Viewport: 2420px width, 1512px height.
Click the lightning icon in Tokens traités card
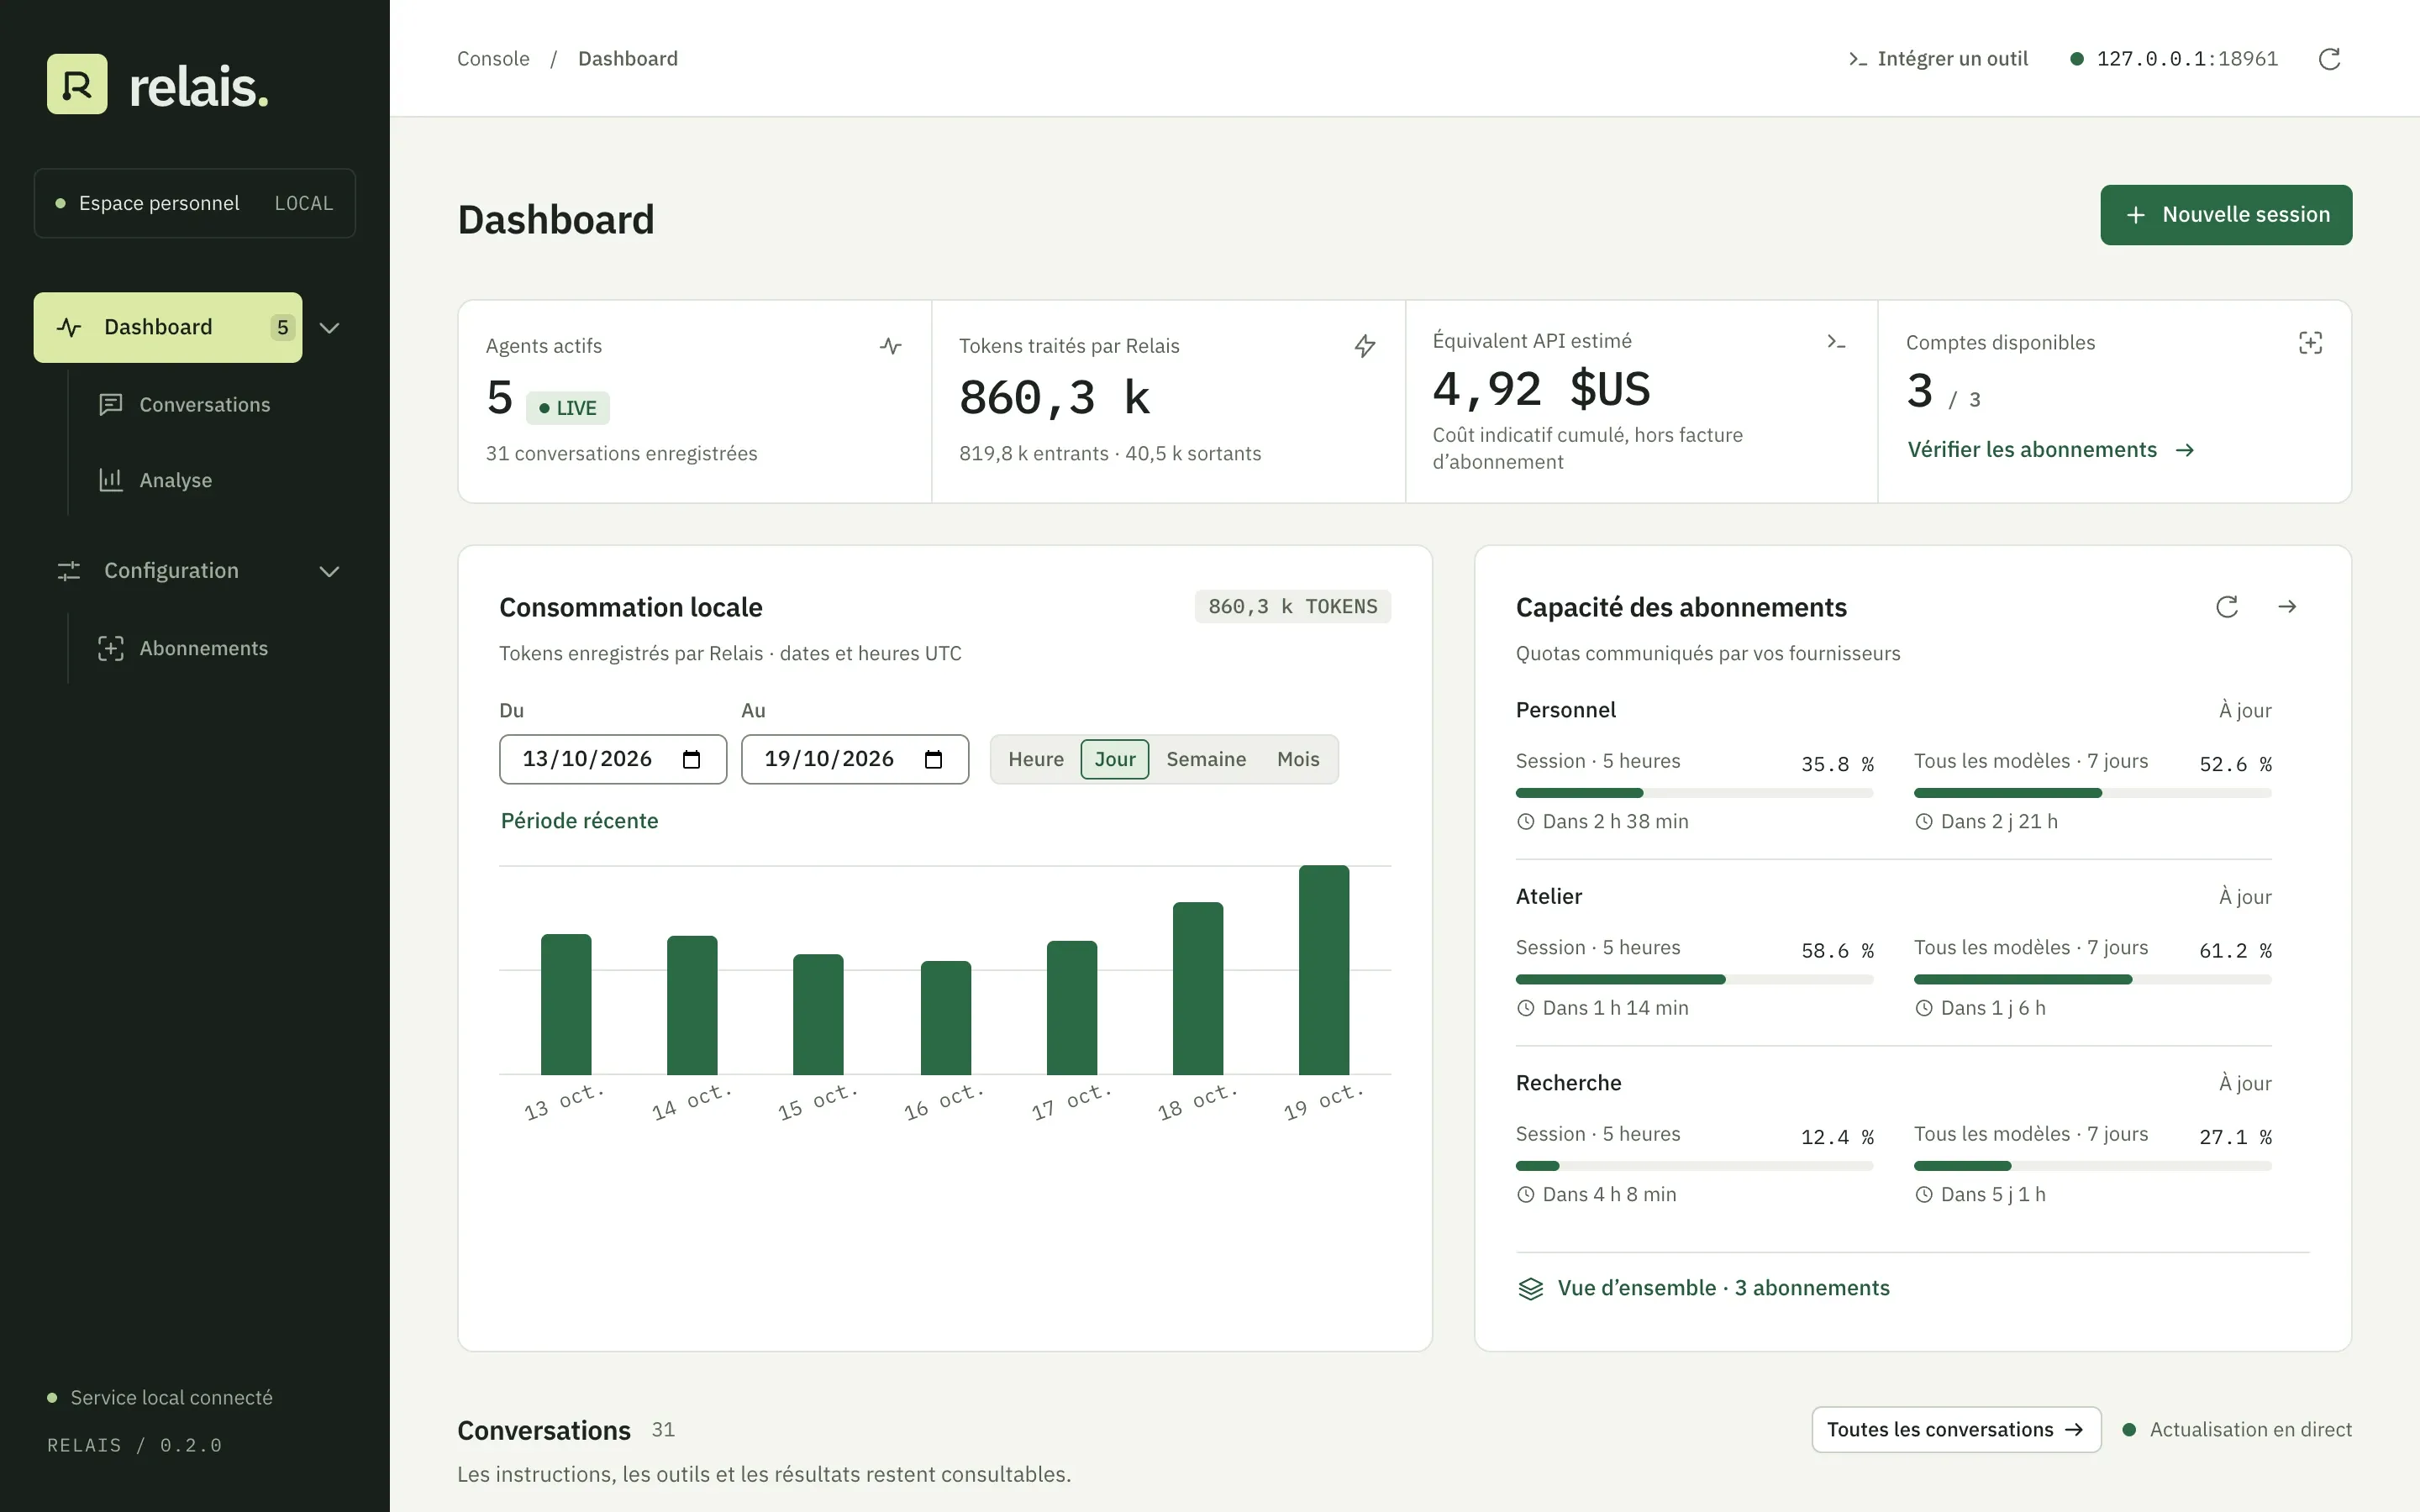(x=1365, y=346)
